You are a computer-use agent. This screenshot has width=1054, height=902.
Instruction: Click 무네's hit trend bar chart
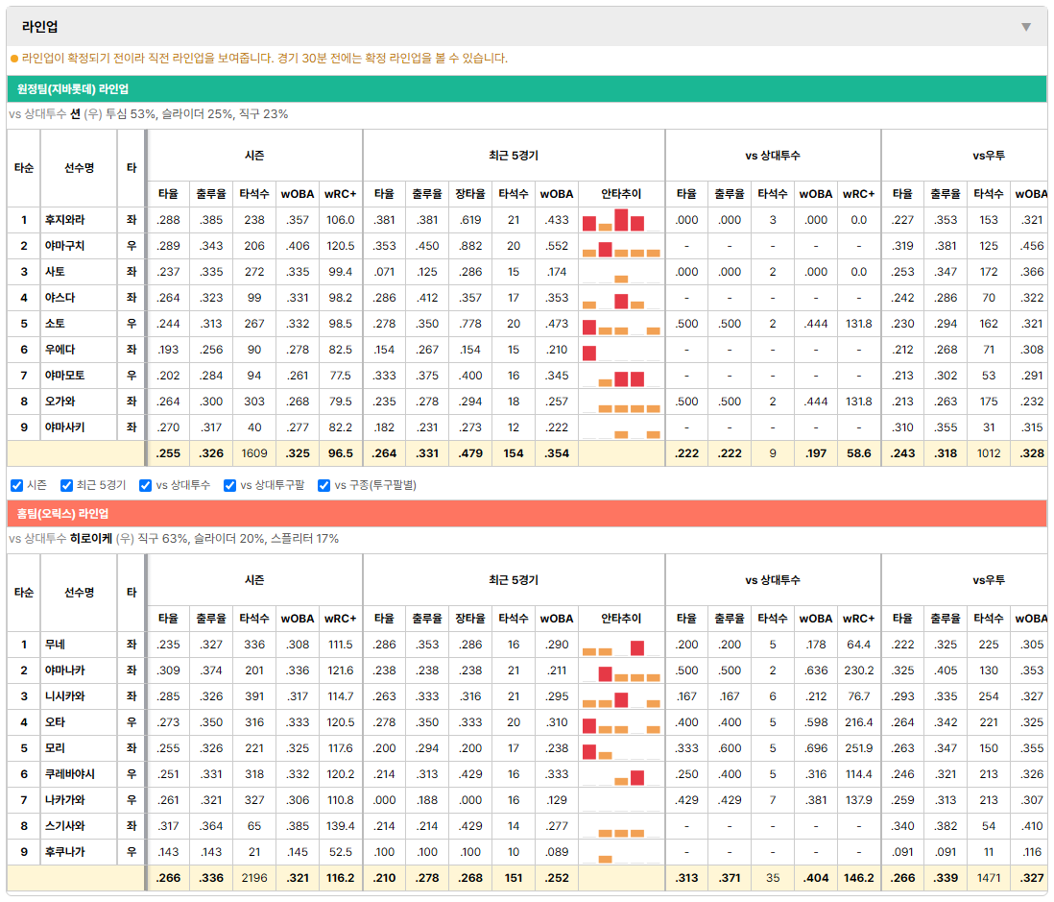coord(621,646)
